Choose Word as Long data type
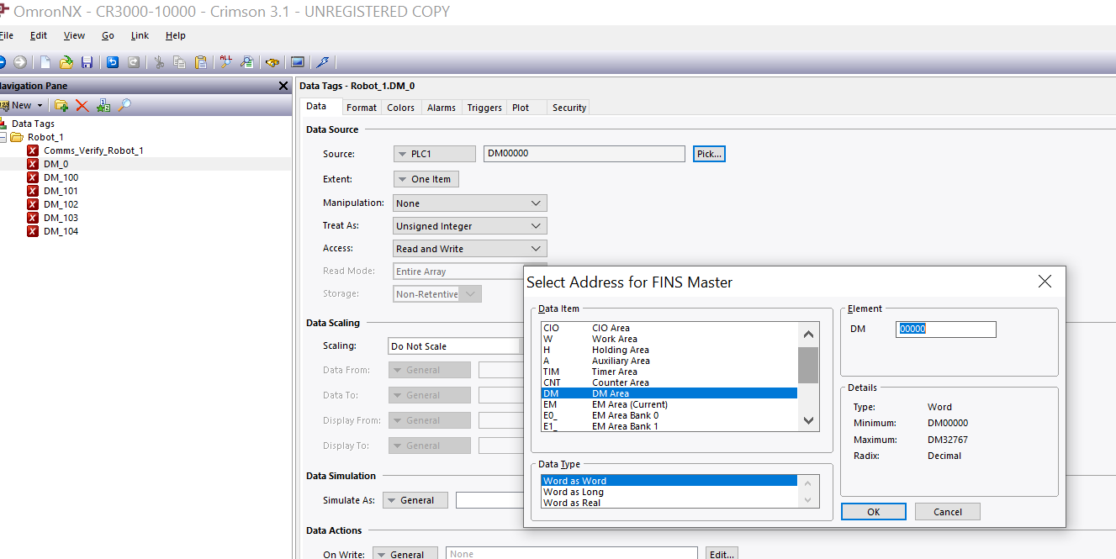The width and height of the screenshot is (1116, 559). 669,492
